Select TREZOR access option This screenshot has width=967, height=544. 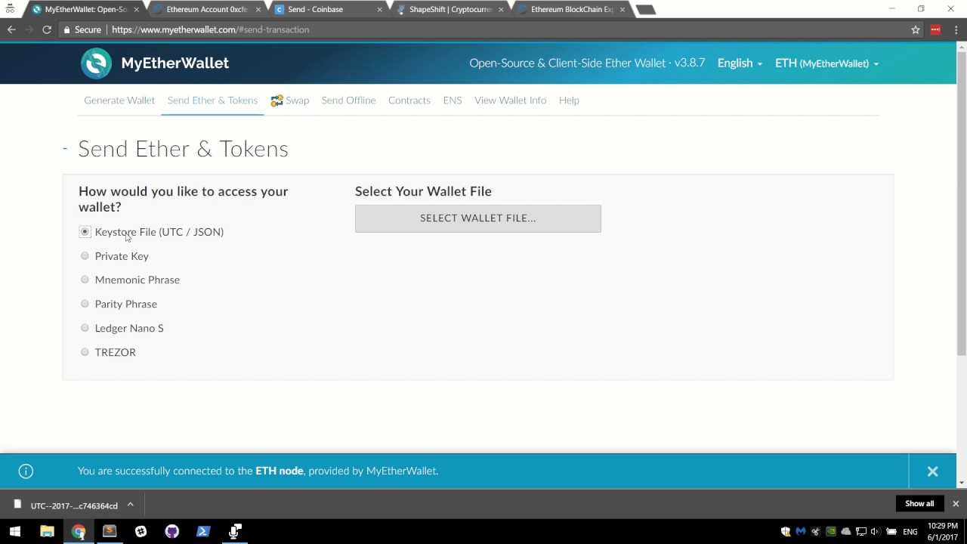click(85, 352)
